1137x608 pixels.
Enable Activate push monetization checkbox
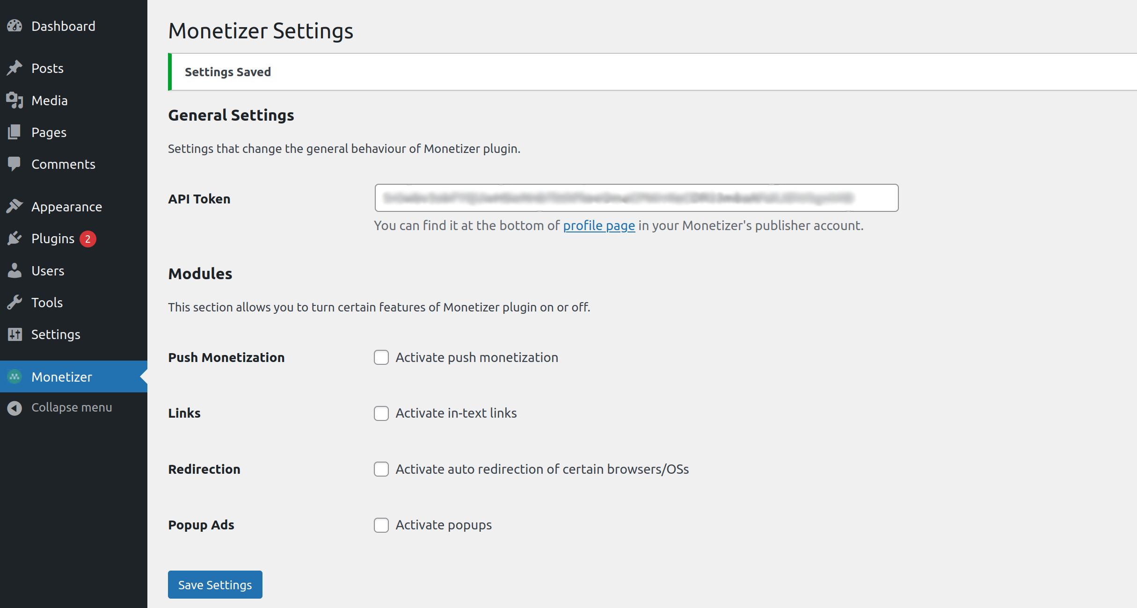tap(381, 358)
